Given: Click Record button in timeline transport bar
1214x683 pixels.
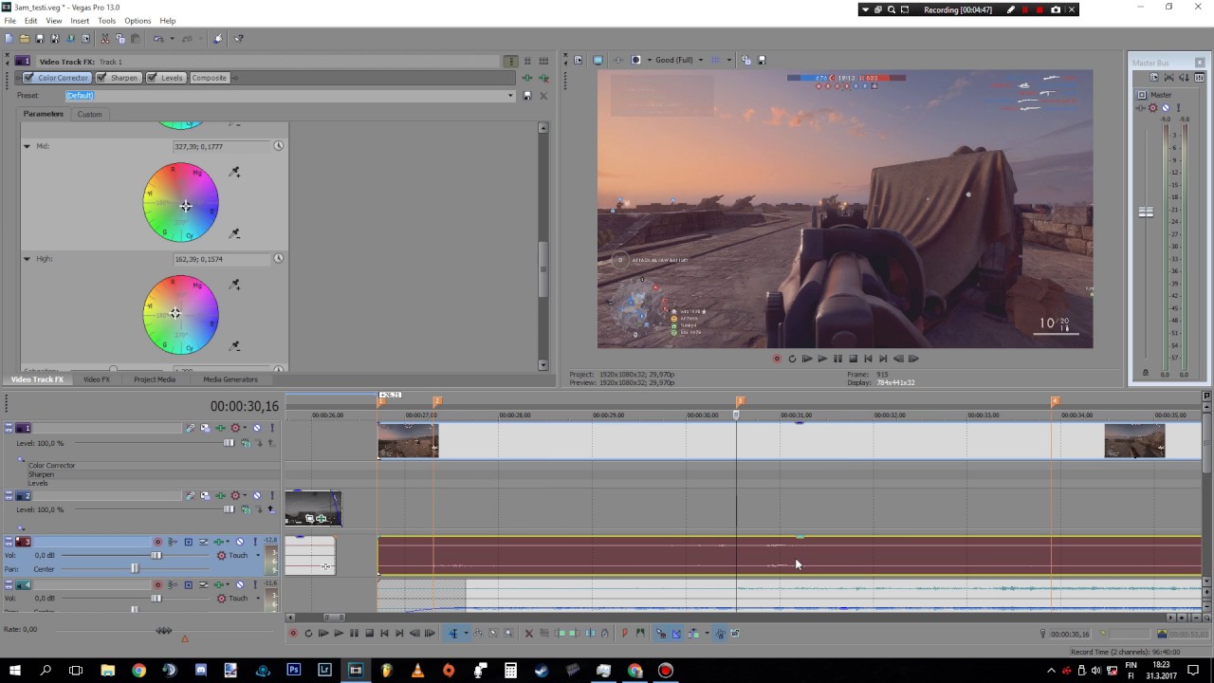Looking at the screenshot, I should point(293,634).
